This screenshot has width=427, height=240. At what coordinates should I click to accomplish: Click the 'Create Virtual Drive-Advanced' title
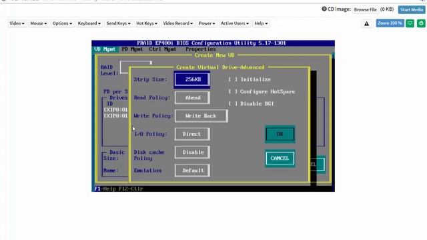coord(220,67)
